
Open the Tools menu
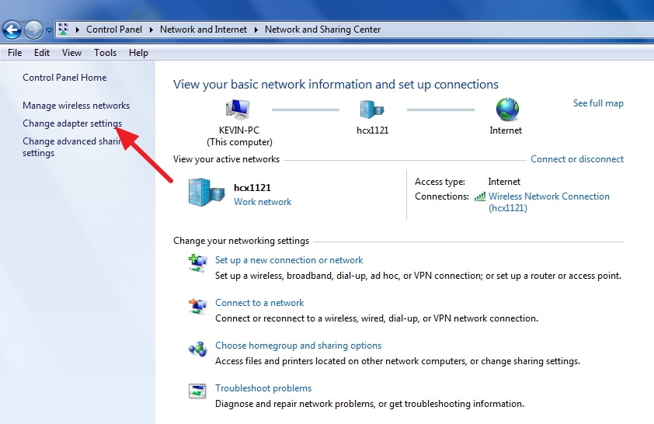[x=105, y=53]
